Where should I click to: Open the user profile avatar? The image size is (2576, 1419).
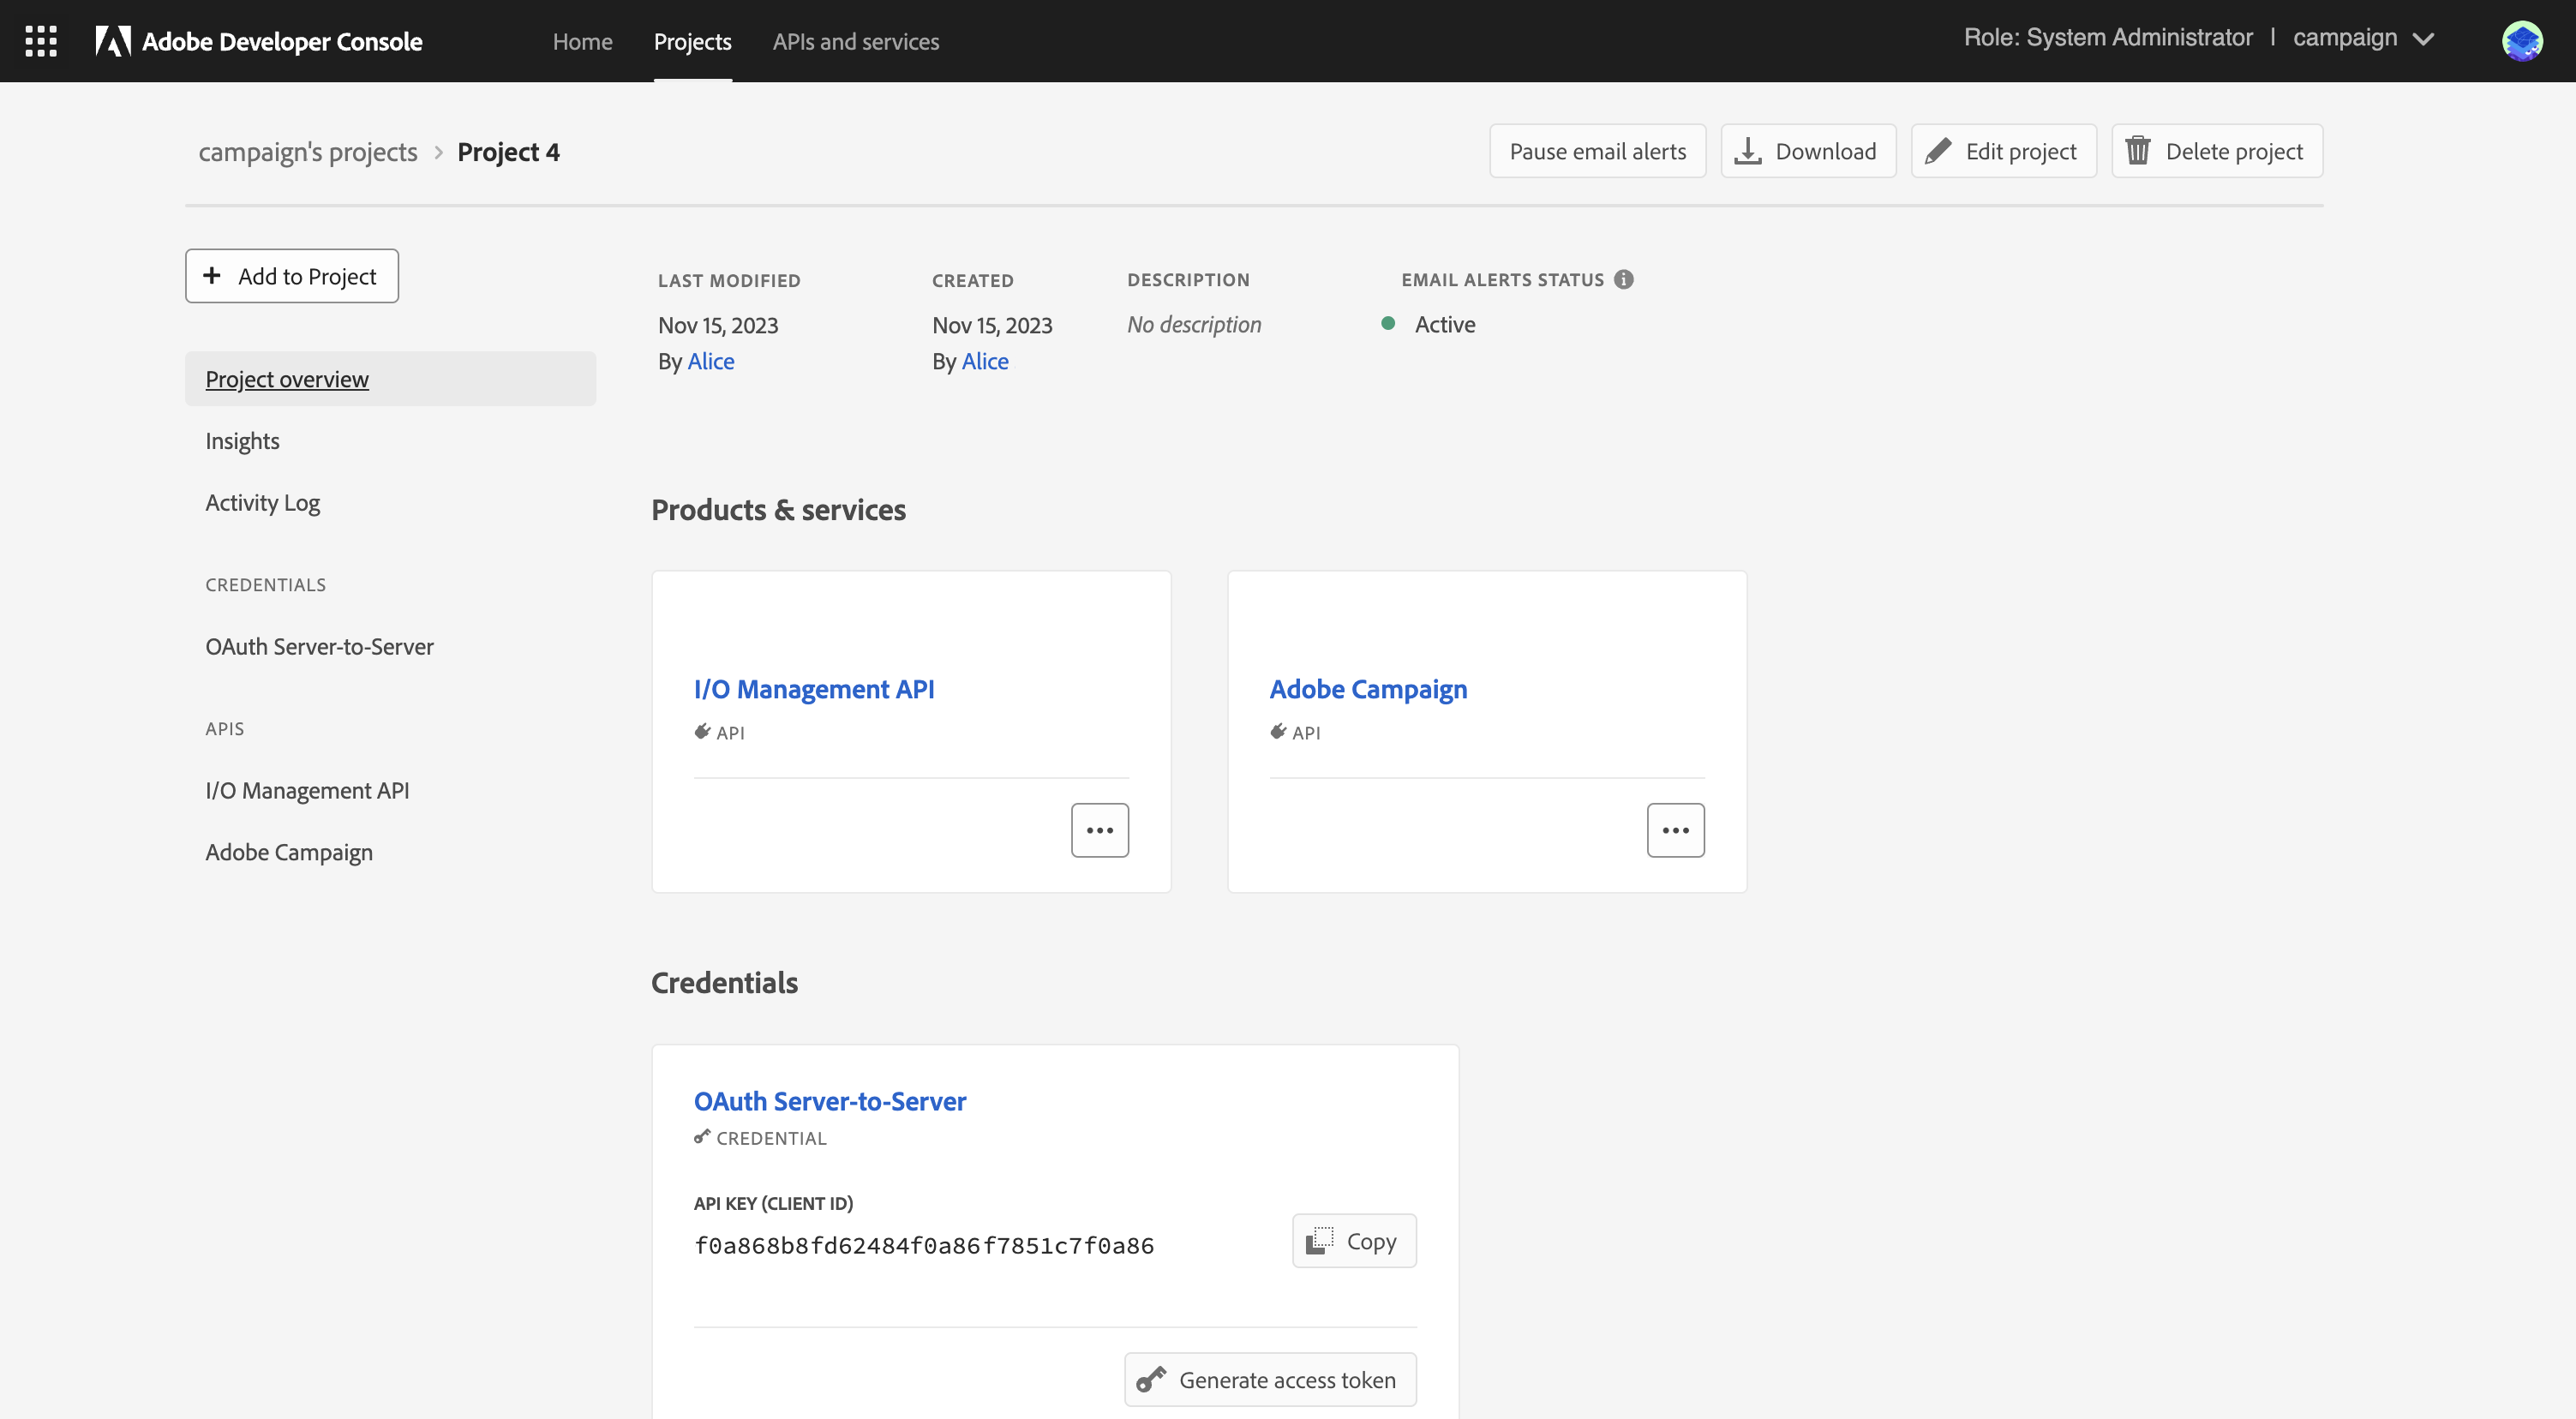click(2521, 41)
